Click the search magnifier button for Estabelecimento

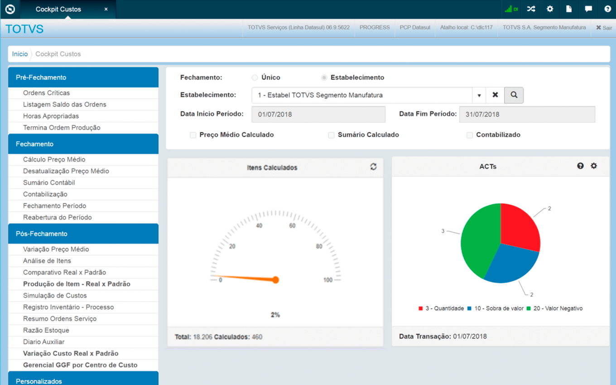click(514, 95)
